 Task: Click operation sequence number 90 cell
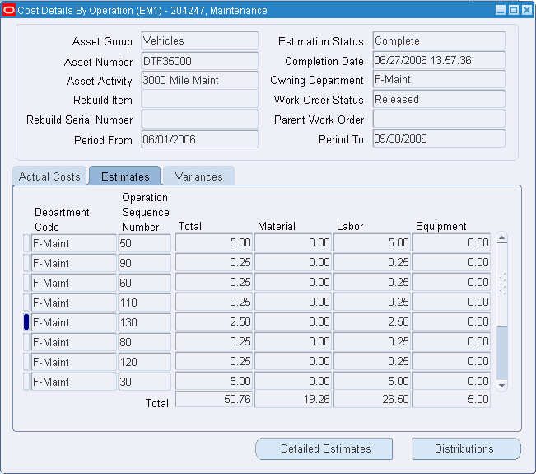[145, 263]
